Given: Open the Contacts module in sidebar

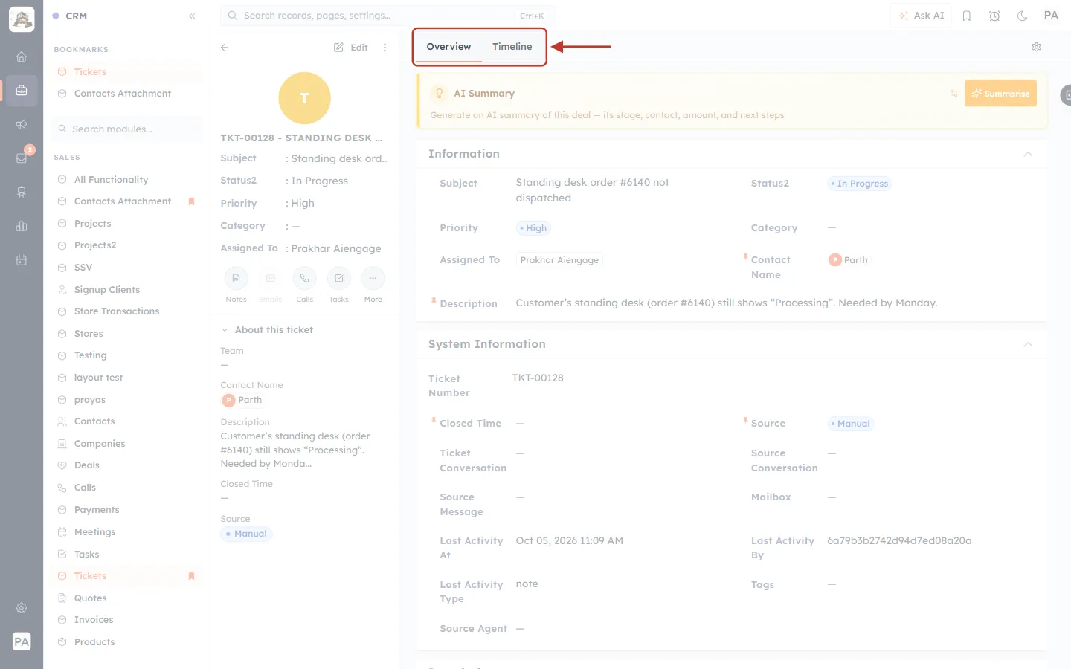Looking at the screenshot, I should click(94, 421).
